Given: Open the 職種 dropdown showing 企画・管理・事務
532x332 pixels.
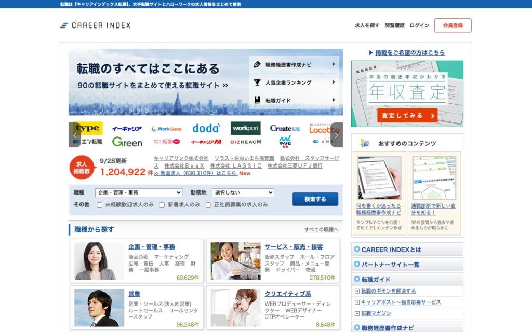Looking at the screenshot, I should pyautogui.click(x=139, y=192).
